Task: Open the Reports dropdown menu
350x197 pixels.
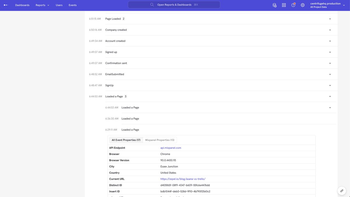Action: (x=42, y=5)
